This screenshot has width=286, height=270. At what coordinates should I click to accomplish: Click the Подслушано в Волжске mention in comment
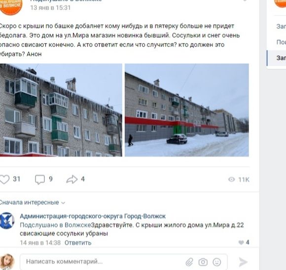click(55, 225)
